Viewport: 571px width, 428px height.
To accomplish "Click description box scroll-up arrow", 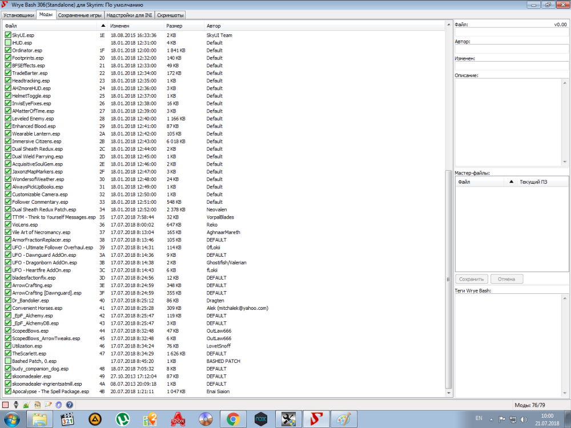I will click(565, 83).
